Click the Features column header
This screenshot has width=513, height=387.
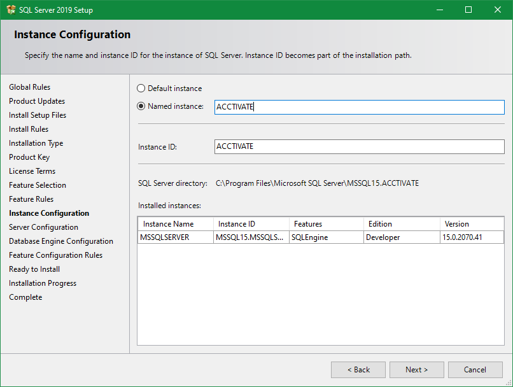327,224
